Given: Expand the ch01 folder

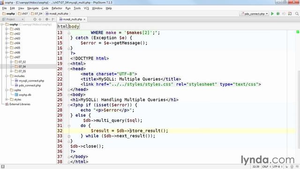Looking at the screenshot, I should 7,29.
